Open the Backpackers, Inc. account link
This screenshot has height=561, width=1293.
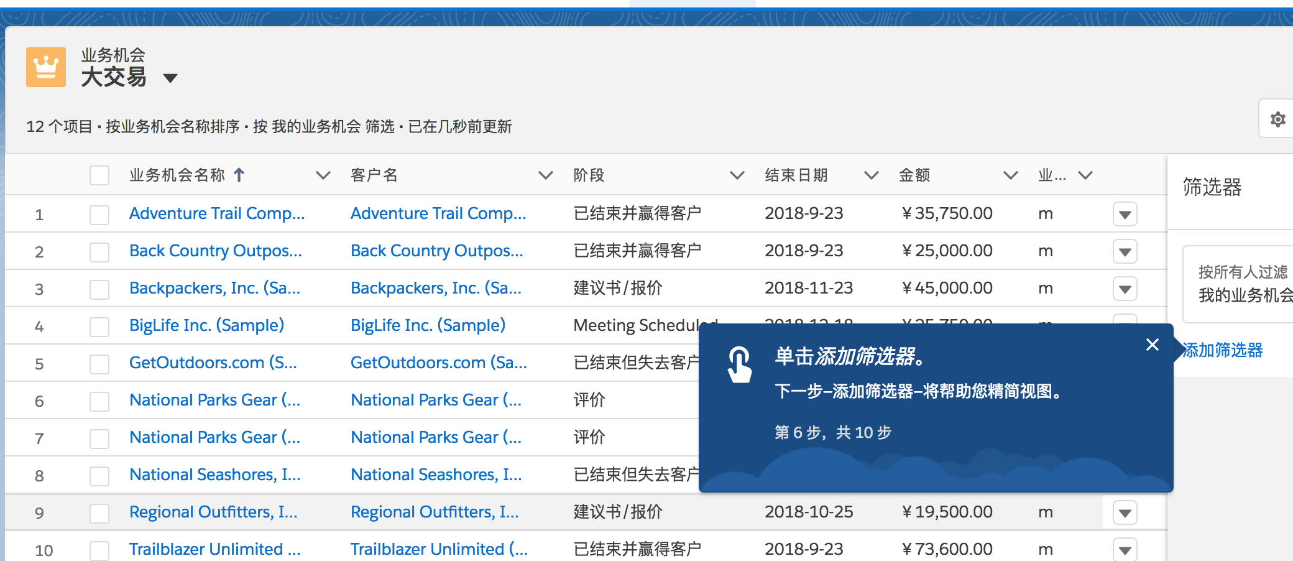(x=436, y=288)
